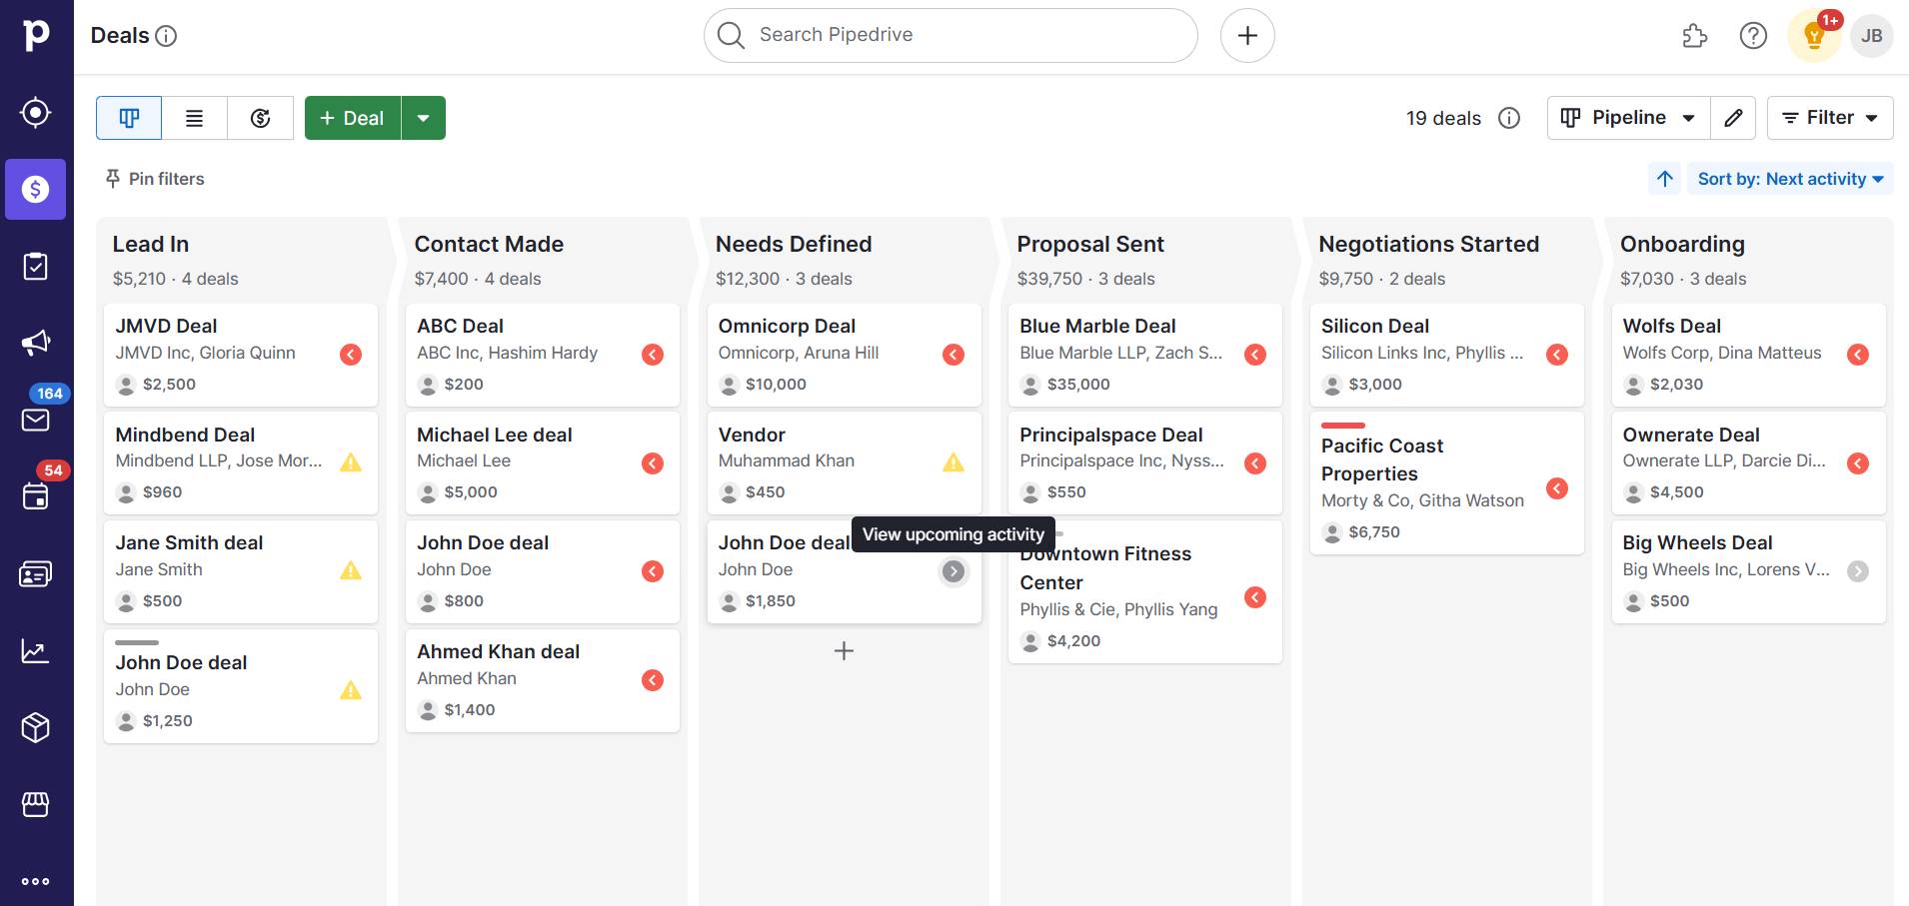Click the Search Pipedrive field

[950, 35]
